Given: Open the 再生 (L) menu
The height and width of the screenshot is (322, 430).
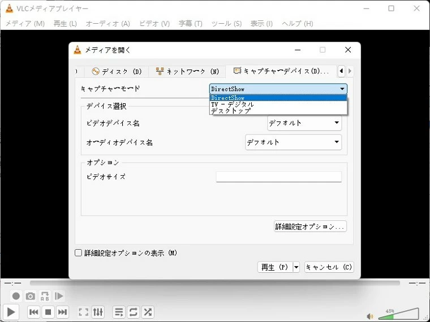Looking at the screenshot, I should pos(65,24).
